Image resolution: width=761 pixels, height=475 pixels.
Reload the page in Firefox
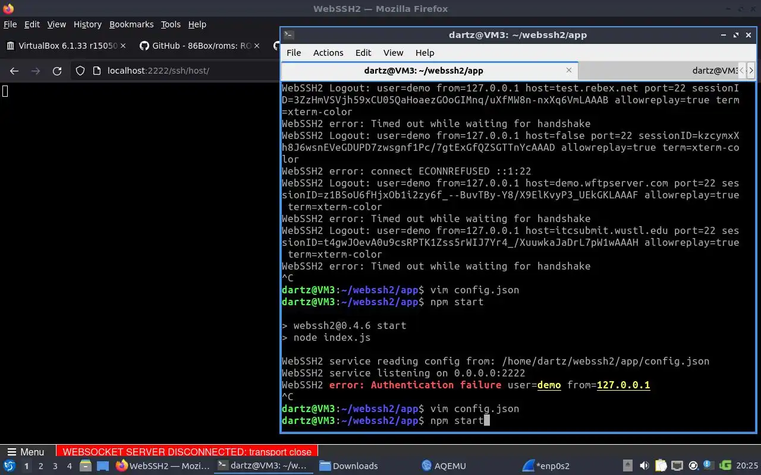[57, 71]
